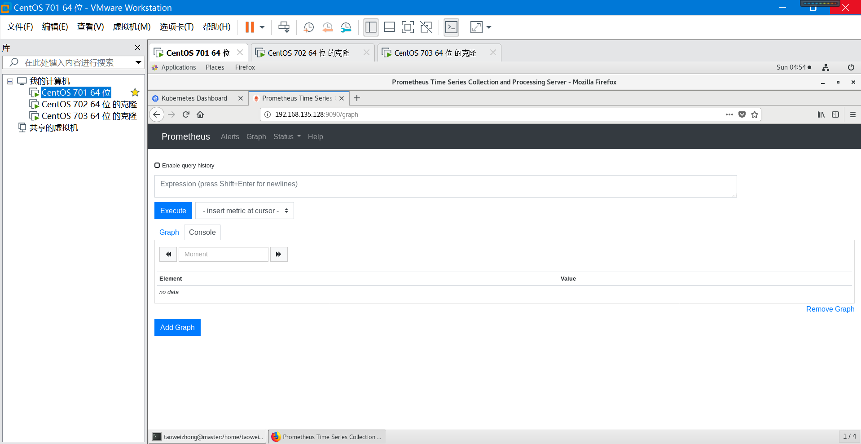Expand the stretch display dropdown arrow
This screenshot has width=861, height=444.
coord(489,27)
